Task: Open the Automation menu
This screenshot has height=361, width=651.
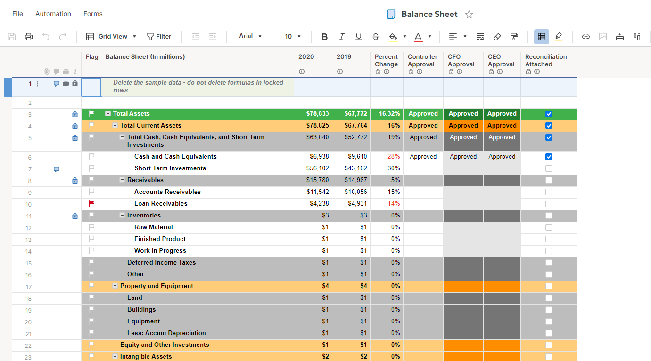Action: point(53,14)
